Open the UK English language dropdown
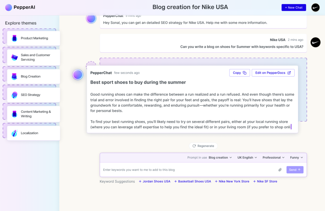The height and width of the screenshot is (211, 325). point(247,158)
